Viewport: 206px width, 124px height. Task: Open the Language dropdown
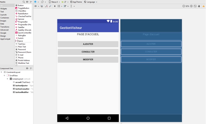click(91, 2)
